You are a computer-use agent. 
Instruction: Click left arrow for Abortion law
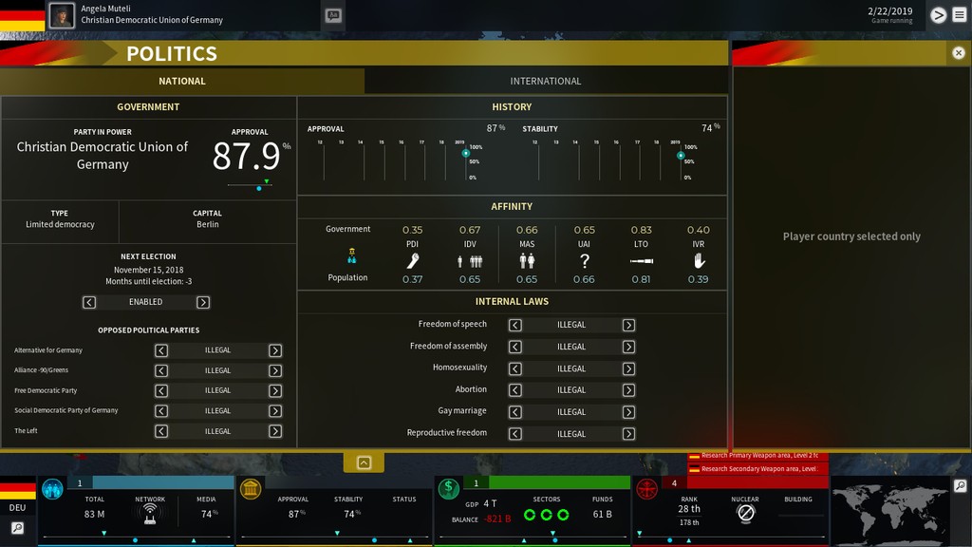pyautogui.click(x=515, y=390)
